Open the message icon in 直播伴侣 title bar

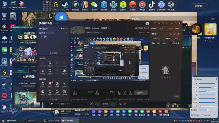tap(155, 23)
